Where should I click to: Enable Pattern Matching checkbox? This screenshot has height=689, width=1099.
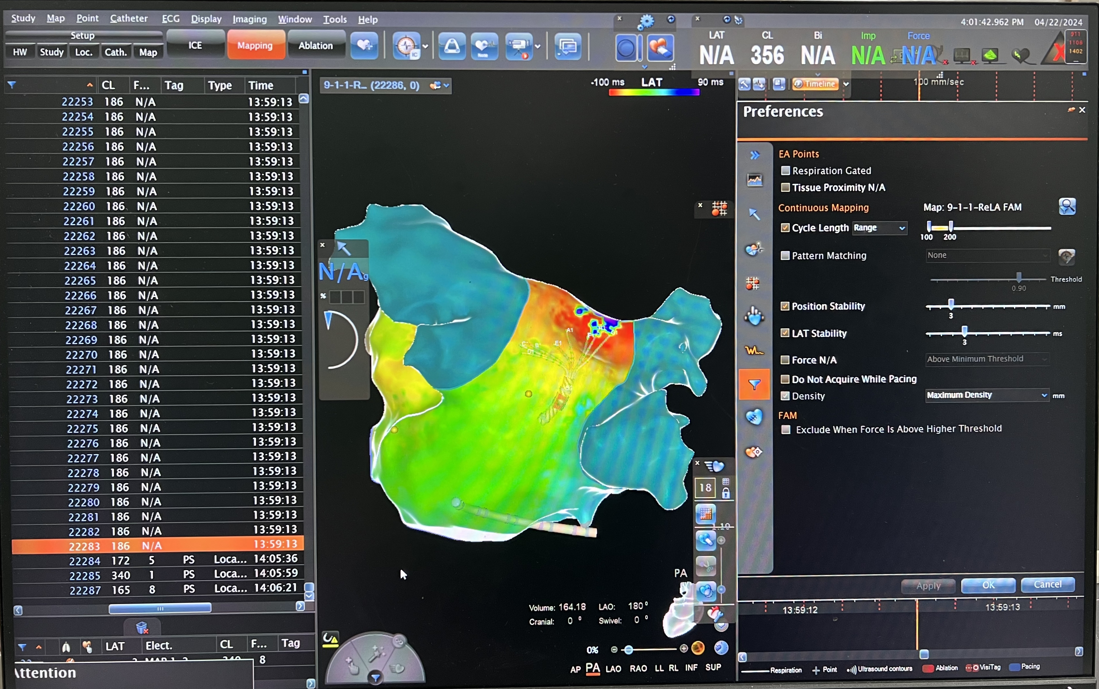click(785, 255)
